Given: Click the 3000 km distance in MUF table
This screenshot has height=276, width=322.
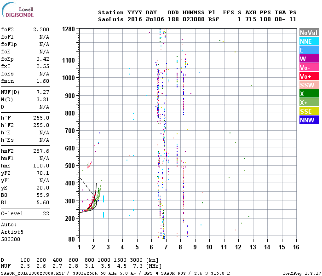Looking at the screenshot, I should tap(136, 260).
